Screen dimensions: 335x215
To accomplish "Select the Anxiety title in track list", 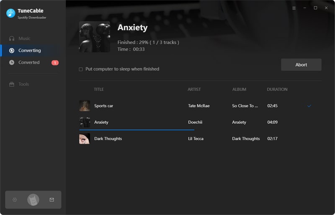I will [x=101, y=122].
